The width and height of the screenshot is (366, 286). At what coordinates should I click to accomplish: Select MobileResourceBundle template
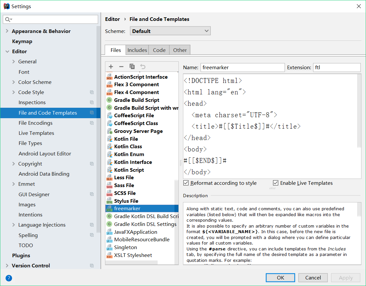coord(142,240)
